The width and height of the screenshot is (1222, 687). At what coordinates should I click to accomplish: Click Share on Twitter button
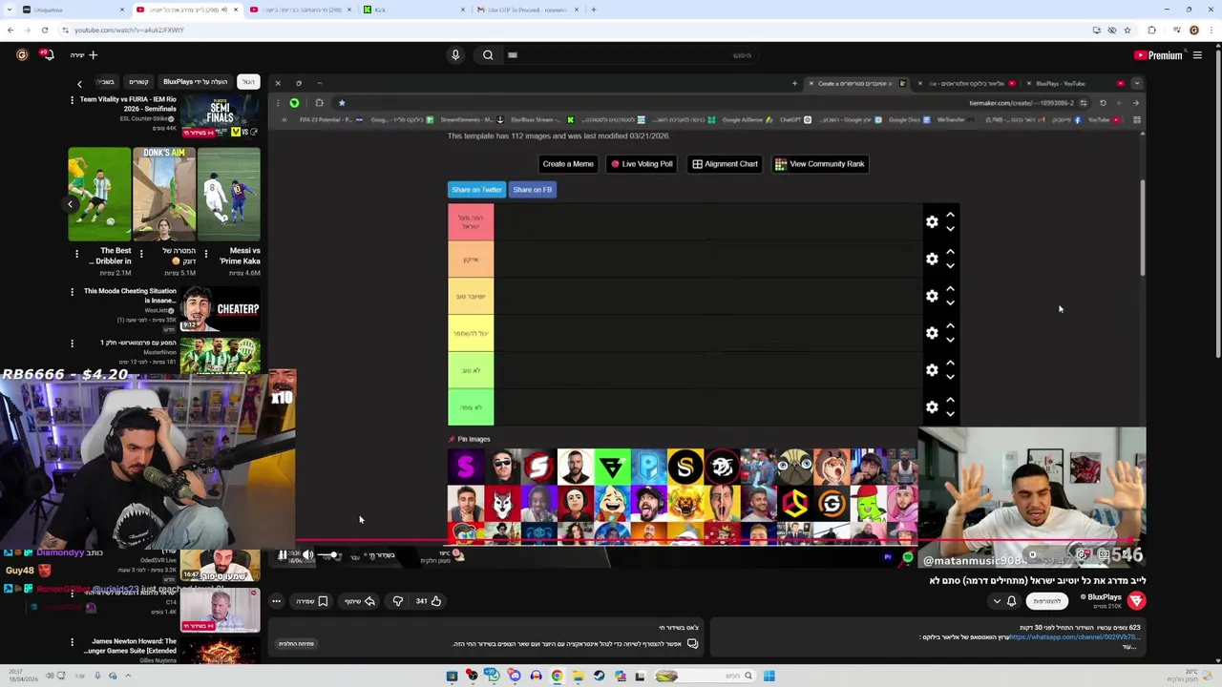pos(476,190)
